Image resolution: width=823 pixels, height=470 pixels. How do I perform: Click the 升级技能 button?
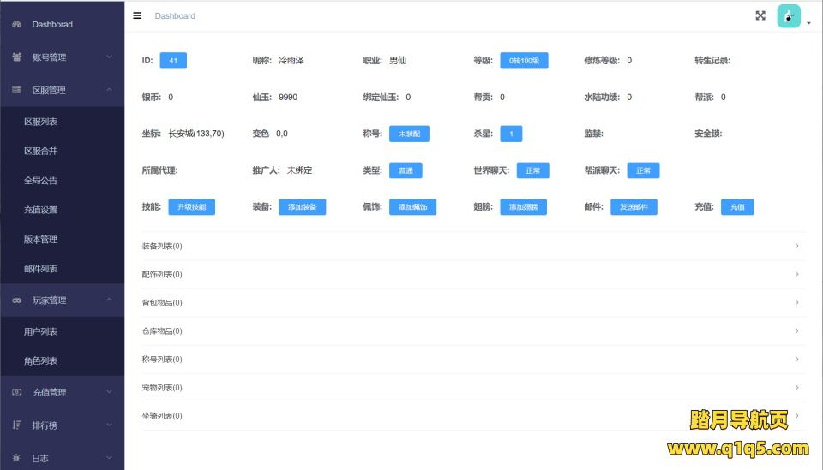coord(191,207)
